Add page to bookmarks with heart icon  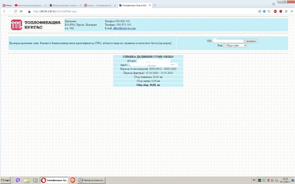coord(269,11)
